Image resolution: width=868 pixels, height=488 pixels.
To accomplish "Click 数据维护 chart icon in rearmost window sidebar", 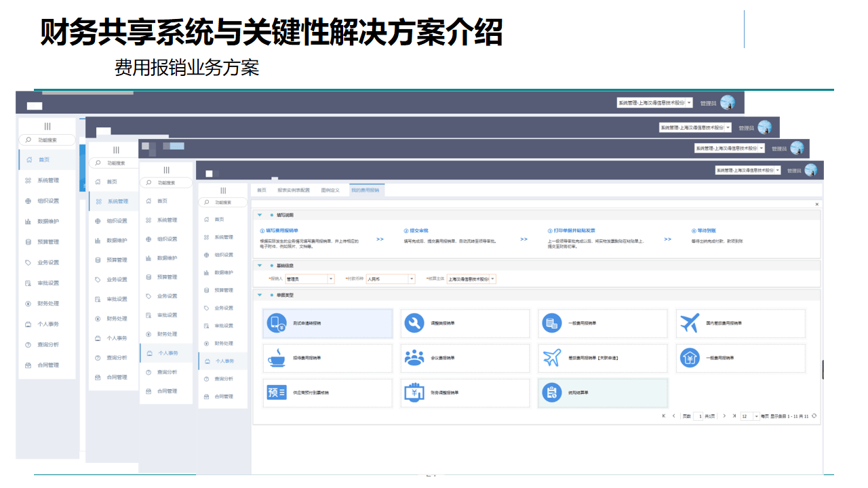I will pyautogui.click(x=28, y=222).
